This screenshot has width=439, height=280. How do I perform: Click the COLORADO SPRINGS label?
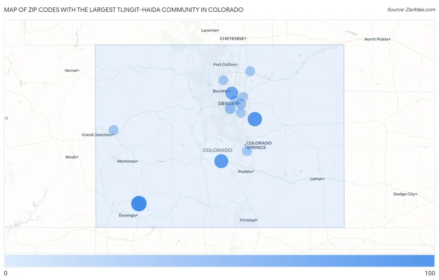259,145
